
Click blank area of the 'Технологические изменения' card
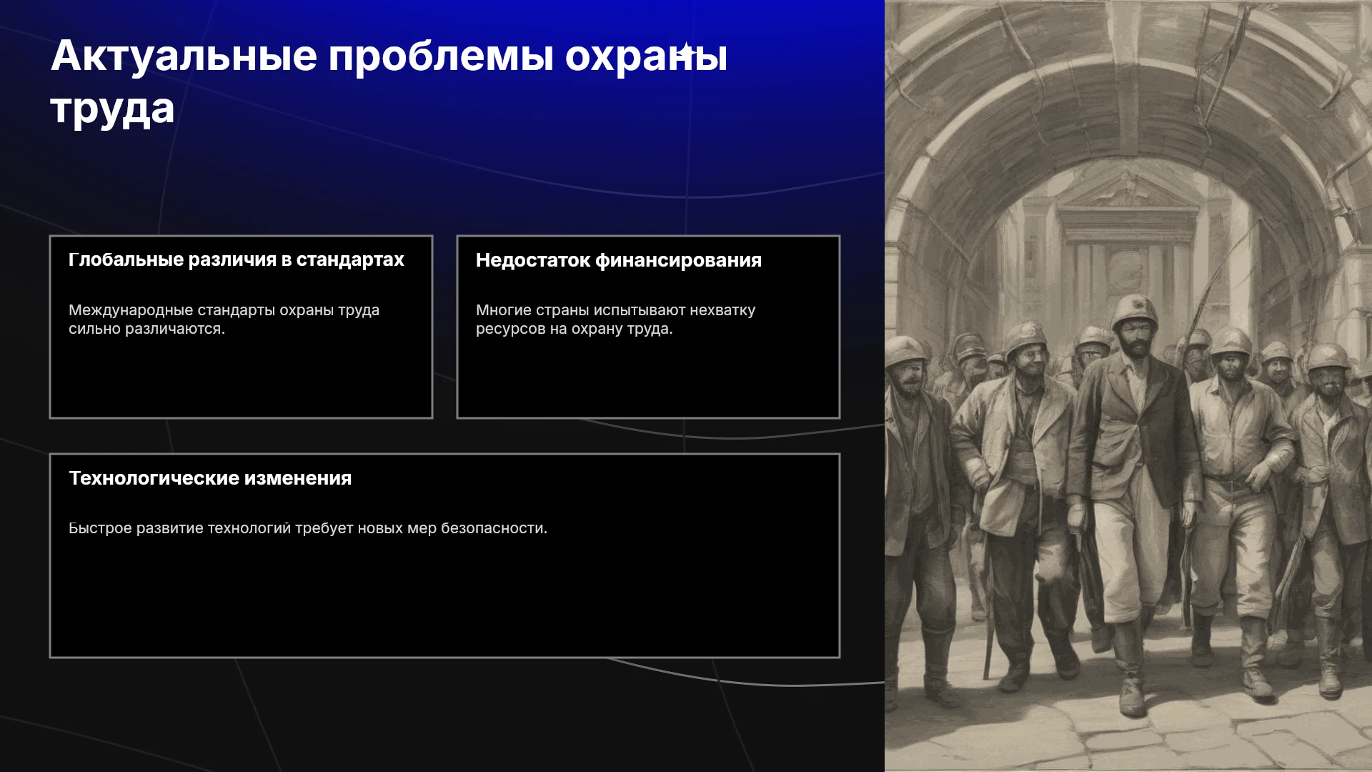444,600
